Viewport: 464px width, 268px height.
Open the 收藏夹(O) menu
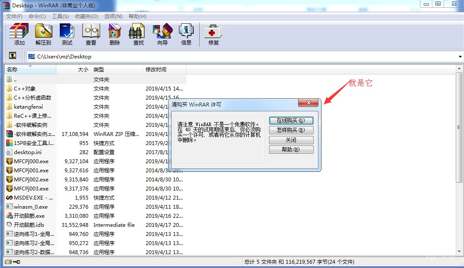coord(86,16)
